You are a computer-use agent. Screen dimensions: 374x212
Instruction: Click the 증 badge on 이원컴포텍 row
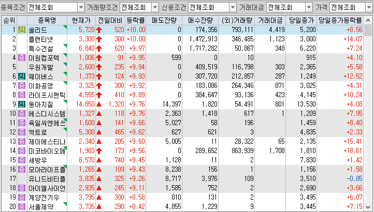[22, 57]
